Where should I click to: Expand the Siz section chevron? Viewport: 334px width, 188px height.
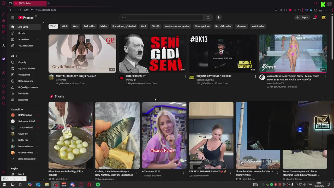click(17, 56)
